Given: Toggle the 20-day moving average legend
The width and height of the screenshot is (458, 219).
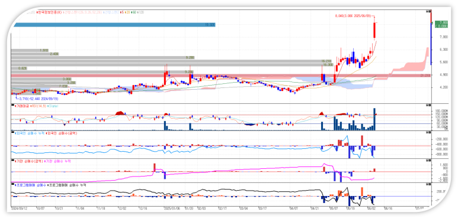Looking at the screenshot, I should click(x=127, y=12).
